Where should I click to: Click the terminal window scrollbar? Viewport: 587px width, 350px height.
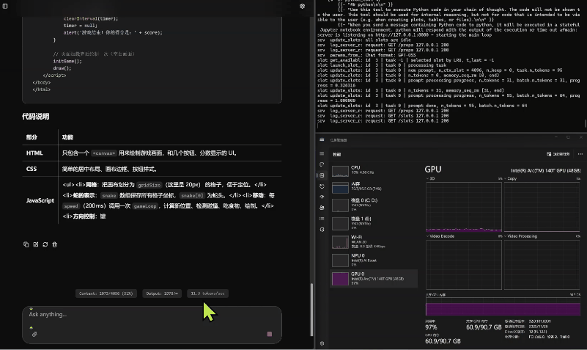[x=585, y=123]
